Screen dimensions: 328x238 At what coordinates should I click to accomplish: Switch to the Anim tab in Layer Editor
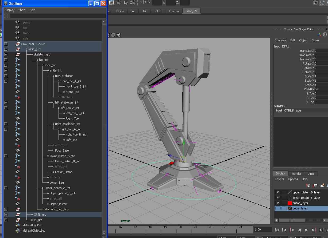coord(311,174)
